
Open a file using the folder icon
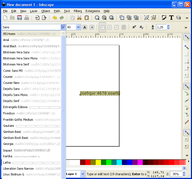tap(12, 18)
